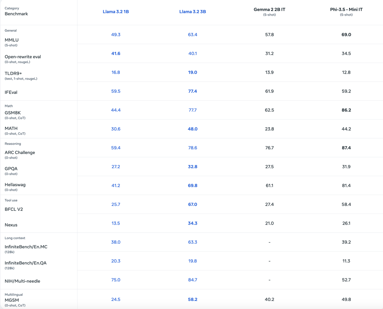Image resolution: width=383 pixels, height=309 pixels.
Task: Select the GSM8K benchmark label
Action: pyautogui.click(x=13, y=113)
